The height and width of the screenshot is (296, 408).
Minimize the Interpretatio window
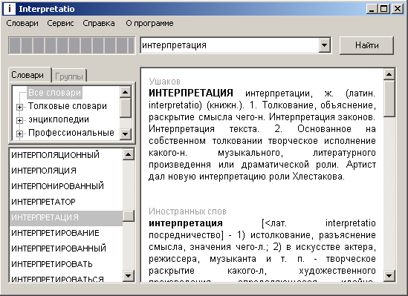click(372, 9)
